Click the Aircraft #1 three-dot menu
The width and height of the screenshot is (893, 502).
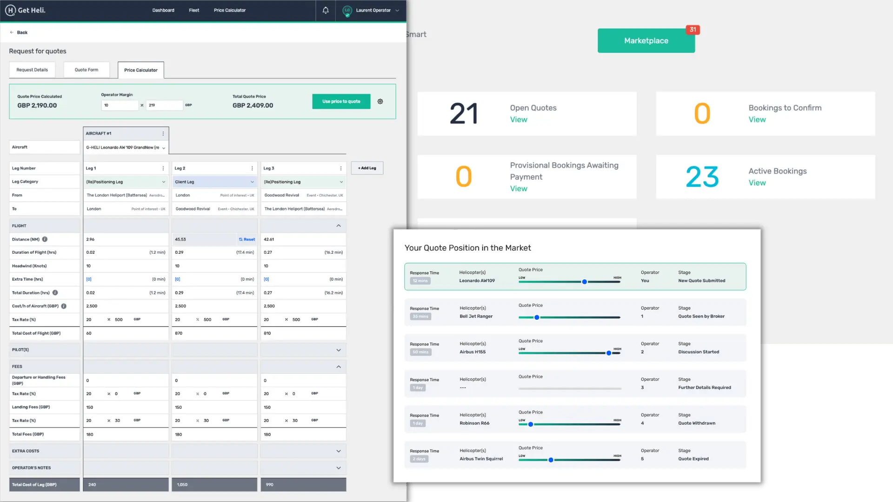click(x=163, y=133)
